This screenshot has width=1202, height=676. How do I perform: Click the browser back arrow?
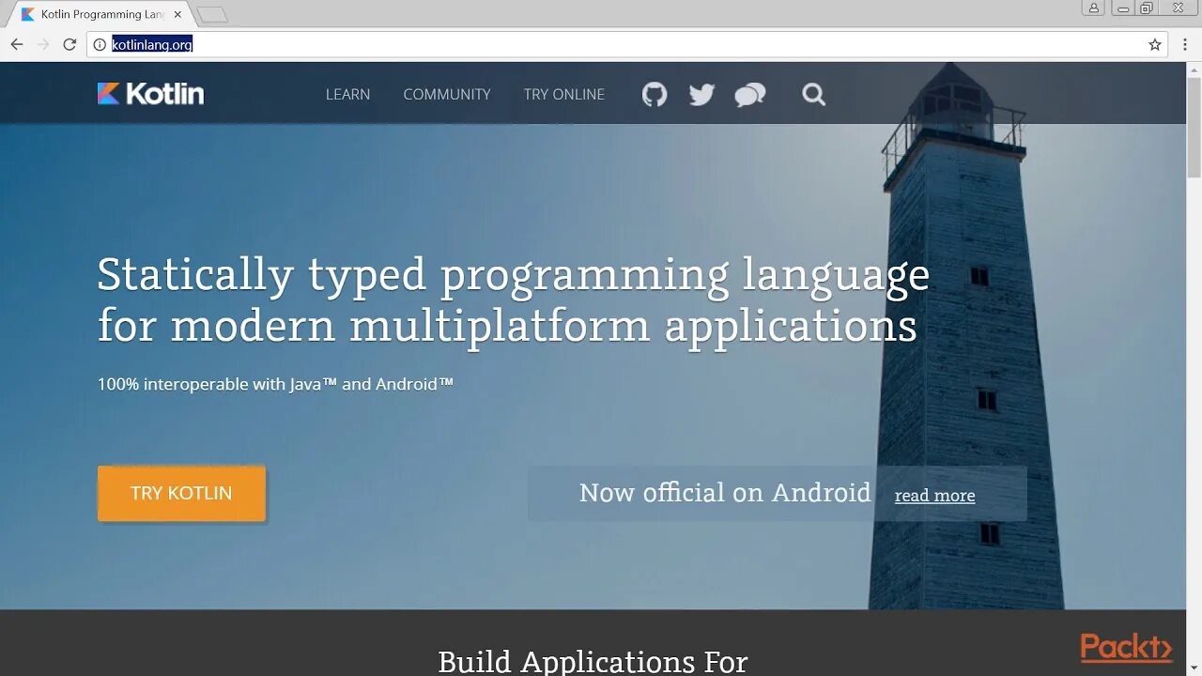tap(17, 44)
